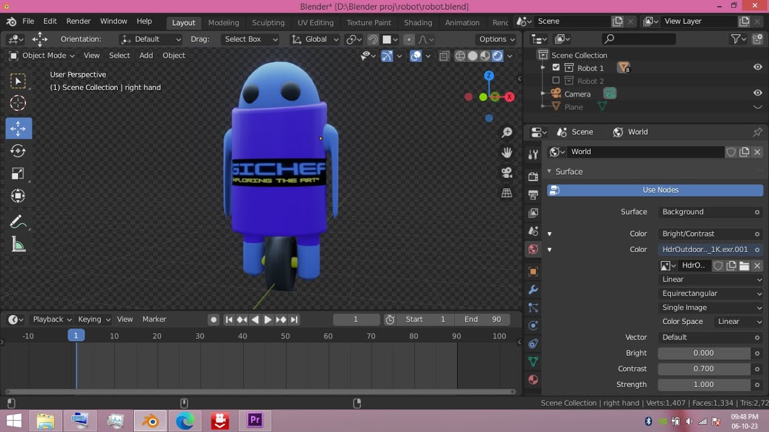Switch to rendered shading mode
The height and width of the screenshot is (432, 769).
tap(497, 56)
